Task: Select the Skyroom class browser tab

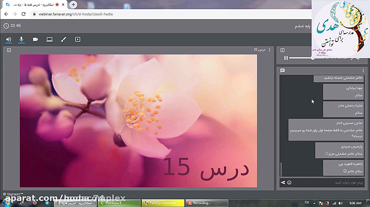Action: [x=35, y=5]
